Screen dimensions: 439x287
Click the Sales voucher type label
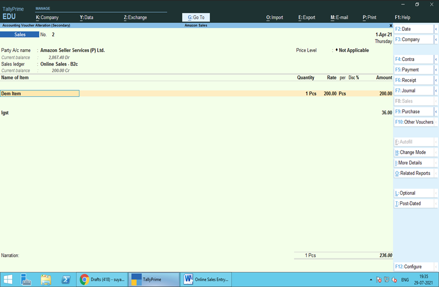[20, 34]
